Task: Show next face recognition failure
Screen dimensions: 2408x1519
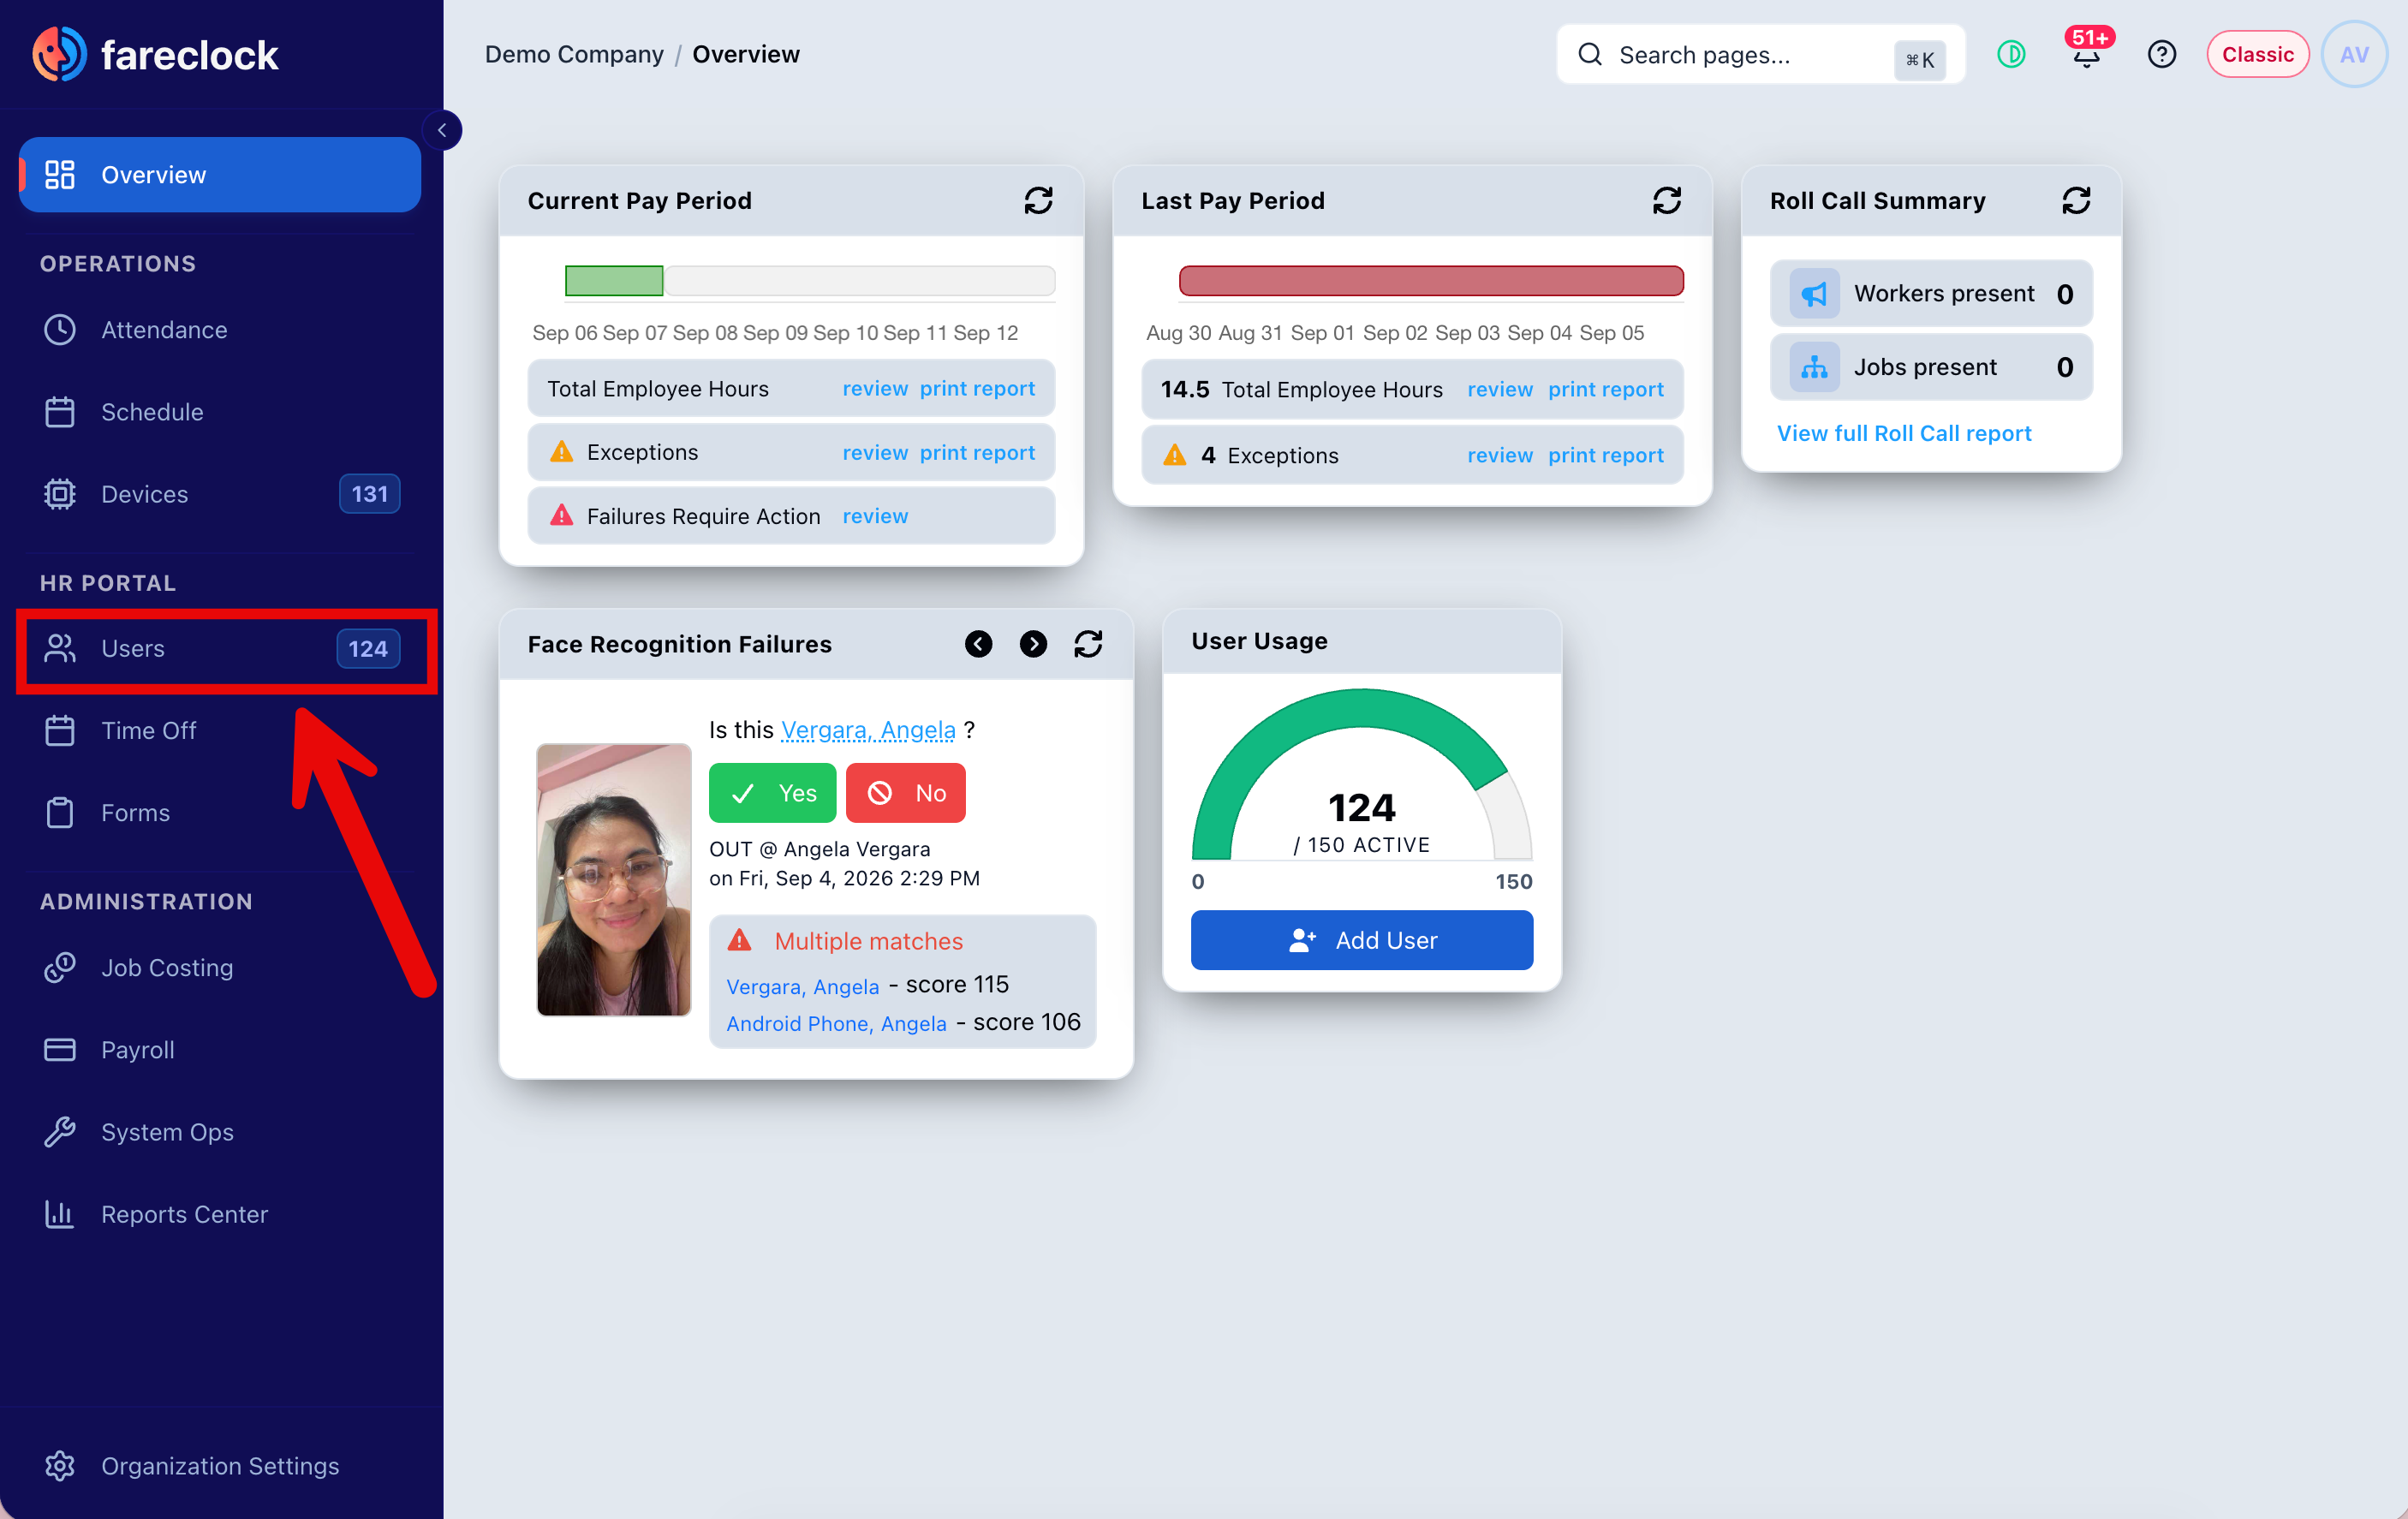Action: [x=1033, y=644]
